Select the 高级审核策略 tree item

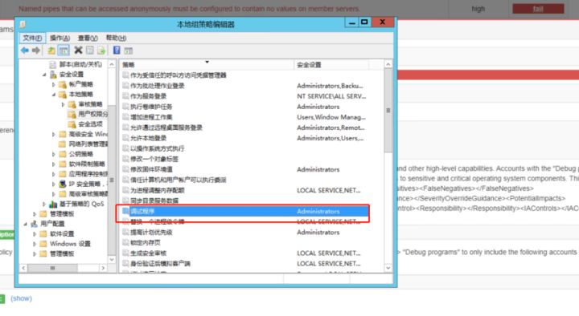click(x=88, y=194)
